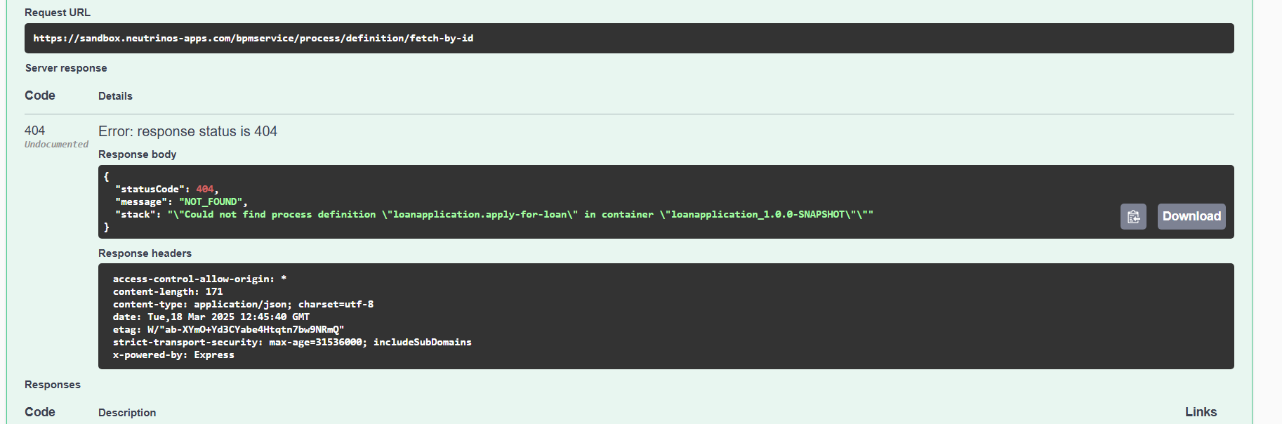Click the content-length: 171 header
The height and width of the screenshot is (424, 1282).
[x=168, y=291]
